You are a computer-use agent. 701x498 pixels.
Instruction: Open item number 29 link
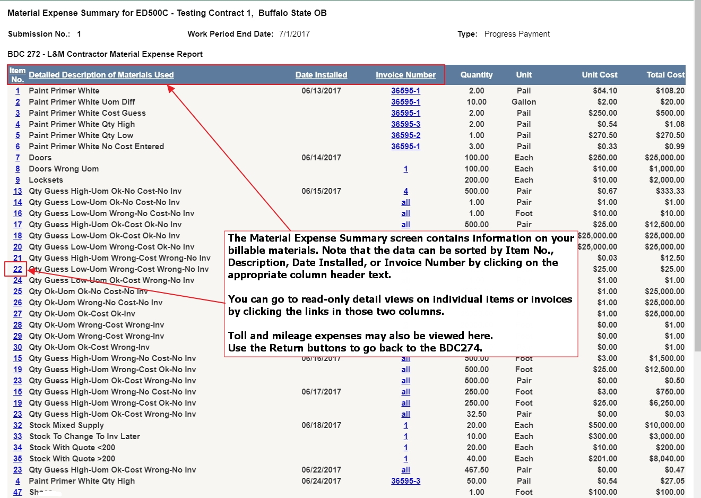pos(18,336)
